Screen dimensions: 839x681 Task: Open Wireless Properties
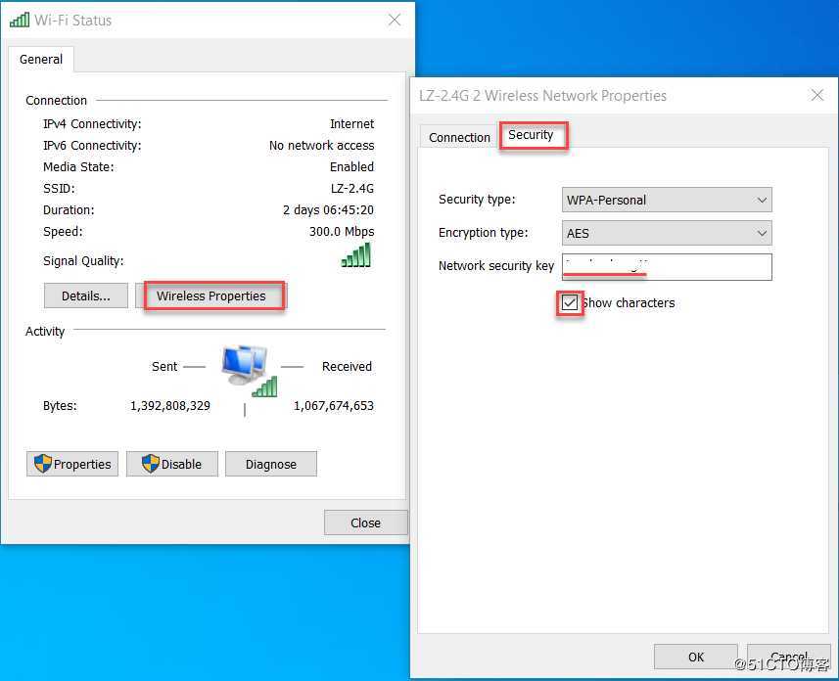pos(211,295)
